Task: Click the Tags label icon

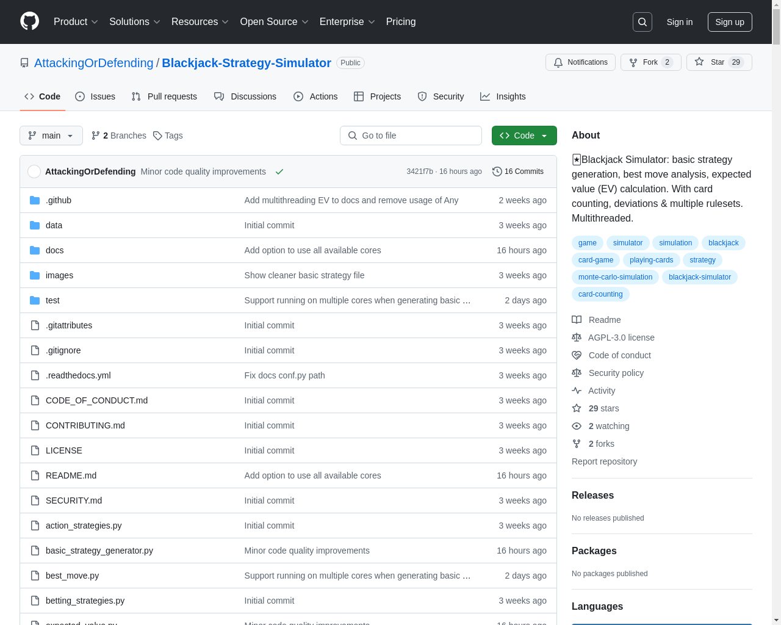Action: click(x=157, y=135)
